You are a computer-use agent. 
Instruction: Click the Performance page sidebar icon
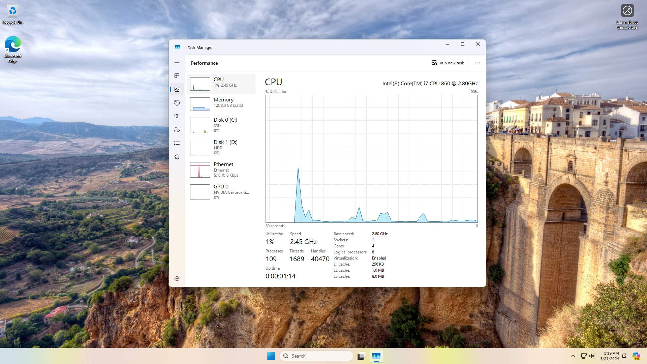pyautogui.click(x=177, y=89)
